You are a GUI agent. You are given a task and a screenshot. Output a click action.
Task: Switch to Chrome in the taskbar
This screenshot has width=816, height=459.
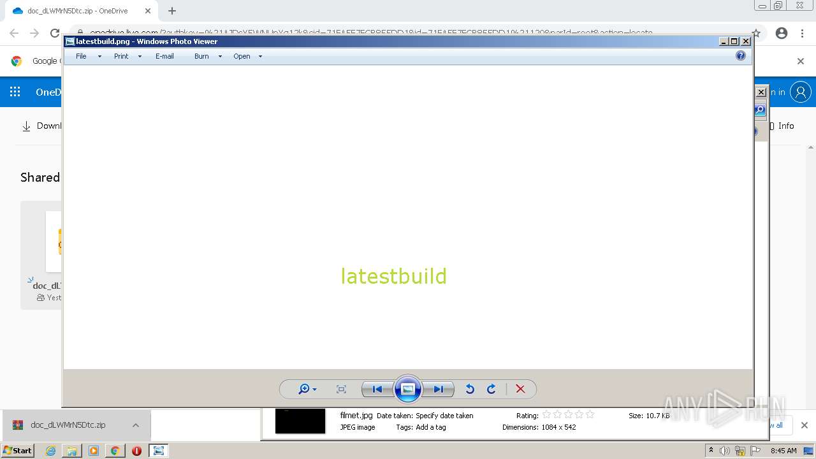[x=115, y=451]
